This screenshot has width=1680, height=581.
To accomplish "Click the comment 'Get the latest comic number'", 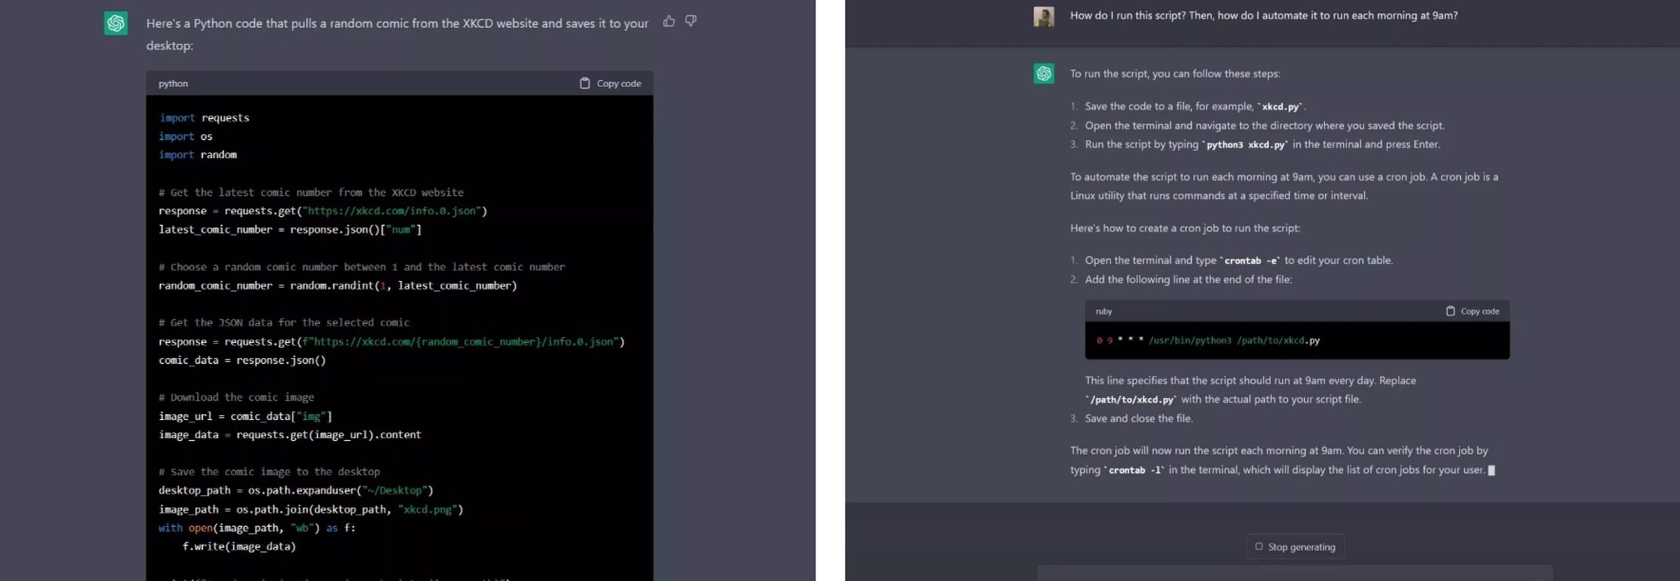I will (x=311, y=192).
